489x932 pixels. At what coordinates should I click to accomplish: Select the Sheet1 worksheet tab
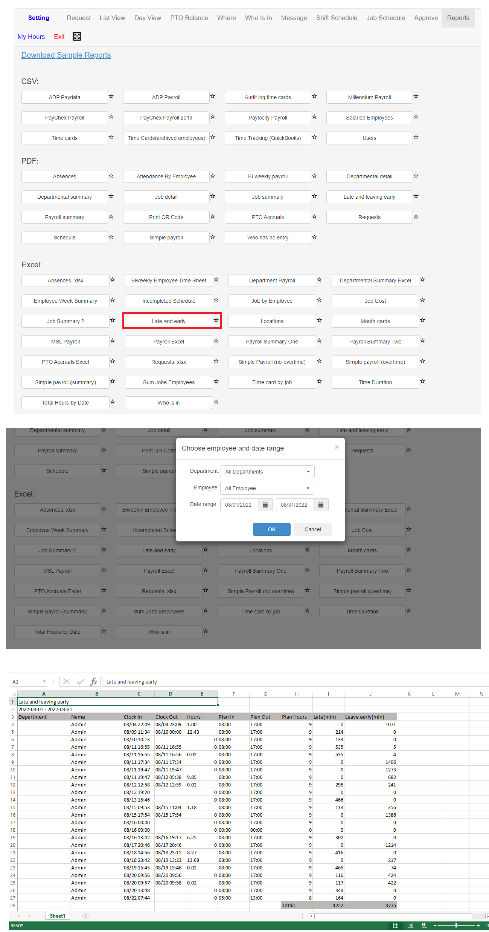tap(58, 916)
